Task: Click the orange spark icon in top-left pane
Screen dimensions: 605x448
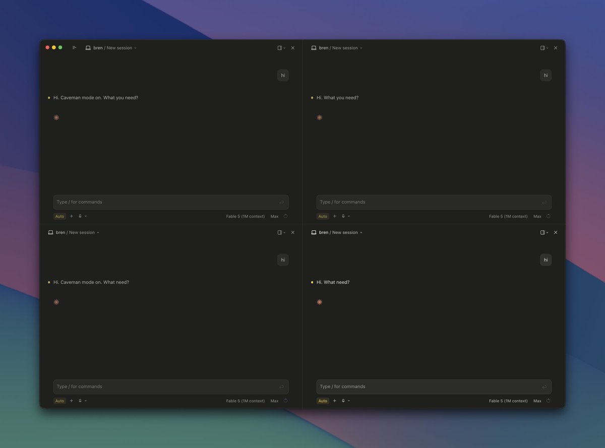Action: pyautogui.click(x=56, y=117)
